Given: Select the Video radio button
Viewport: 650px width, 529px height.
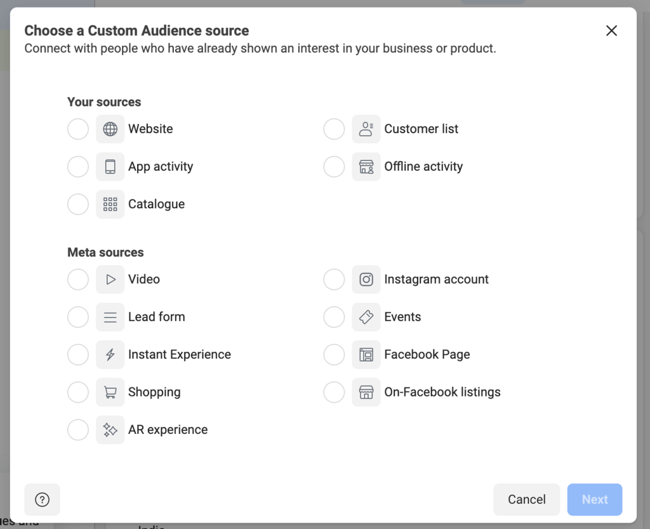Looking at the screenshot, I should (x=78, y=279).
